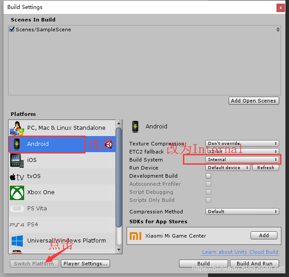The height and width of the screenshot is (277, 289).
Task: Toggle the Script Debugging checkbox
Action: [208, 192]
